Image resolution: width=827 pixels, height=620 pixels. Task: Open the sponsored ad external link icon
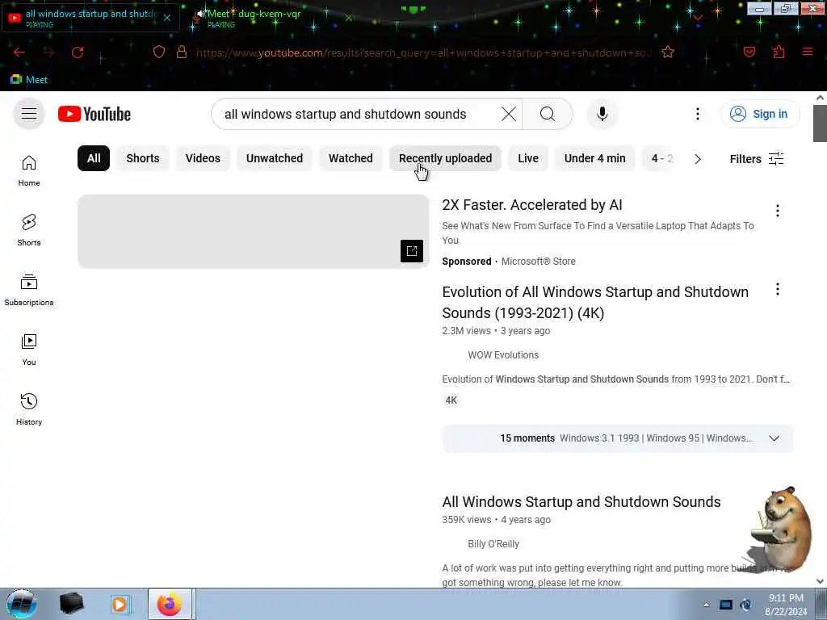pyautogui.click(x=411, y=251)
